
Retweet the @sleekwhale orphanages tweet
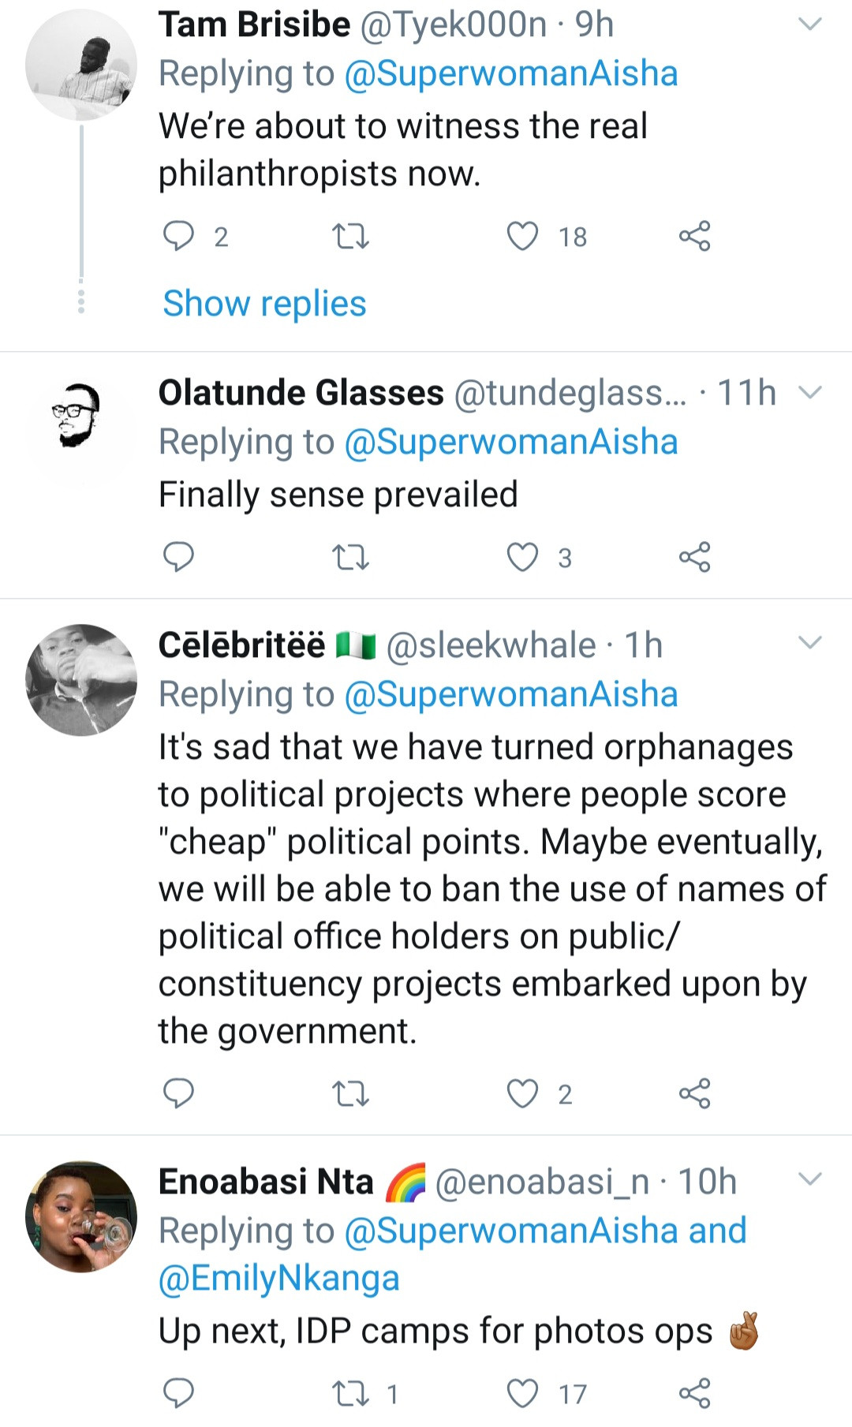350,1093
